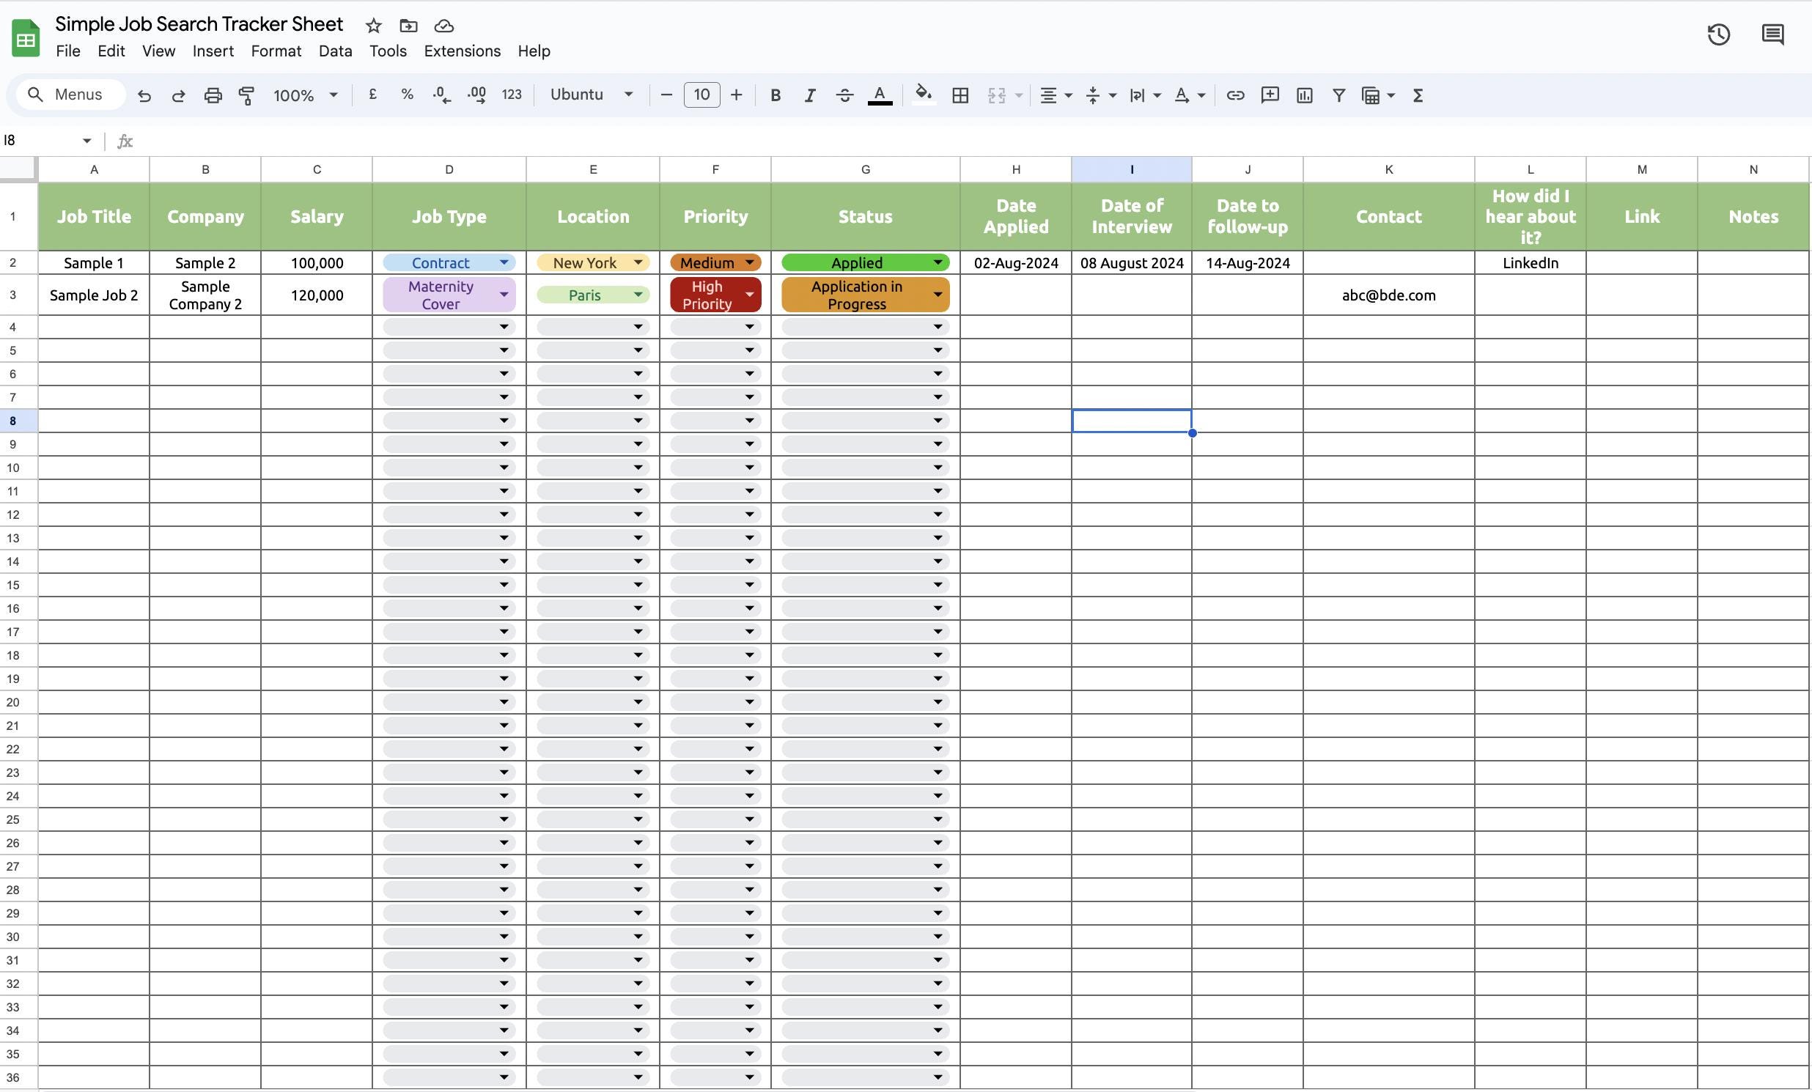Click the version history clock icon
This screenshot has width=1812, height=1092.
pos(1718,34)
